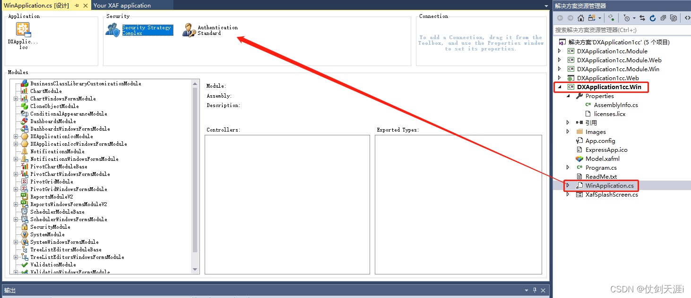Select AssemblyInfo.cs file

[616, 105]
